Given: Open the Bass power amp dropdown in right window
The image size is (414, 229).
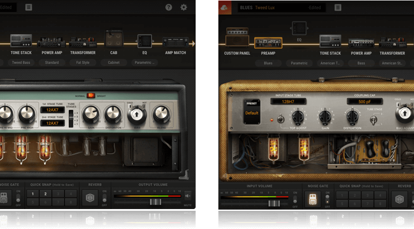Looking at the screenshot, I should coord(361,63).
